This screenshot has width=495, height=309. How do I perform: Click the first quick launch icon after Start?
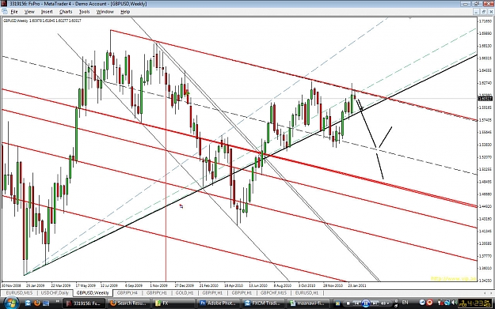[x=28, y=303]
